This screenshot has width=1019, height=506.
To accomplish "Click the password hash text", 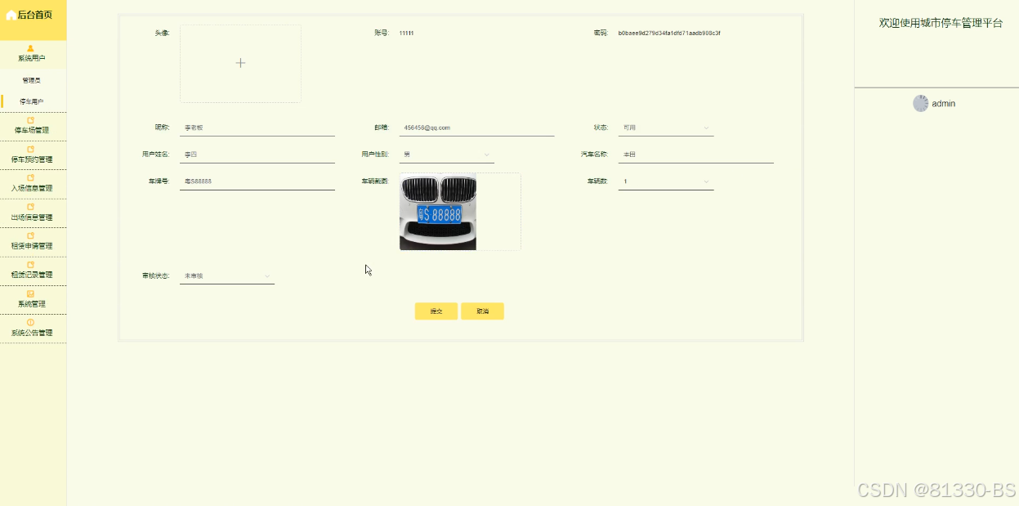I will coord(669,34).
